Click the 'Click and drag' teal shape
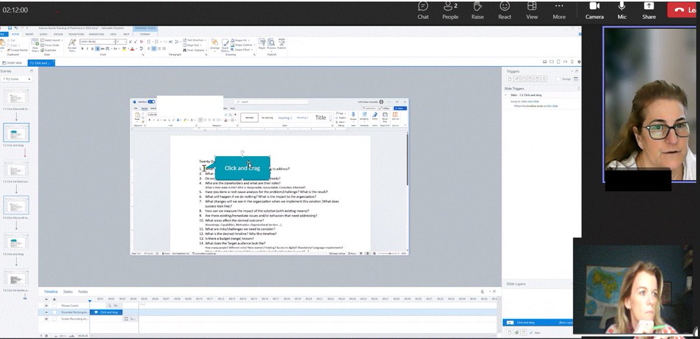The width and height of the screenshot is (700, 339). [242, 168]
